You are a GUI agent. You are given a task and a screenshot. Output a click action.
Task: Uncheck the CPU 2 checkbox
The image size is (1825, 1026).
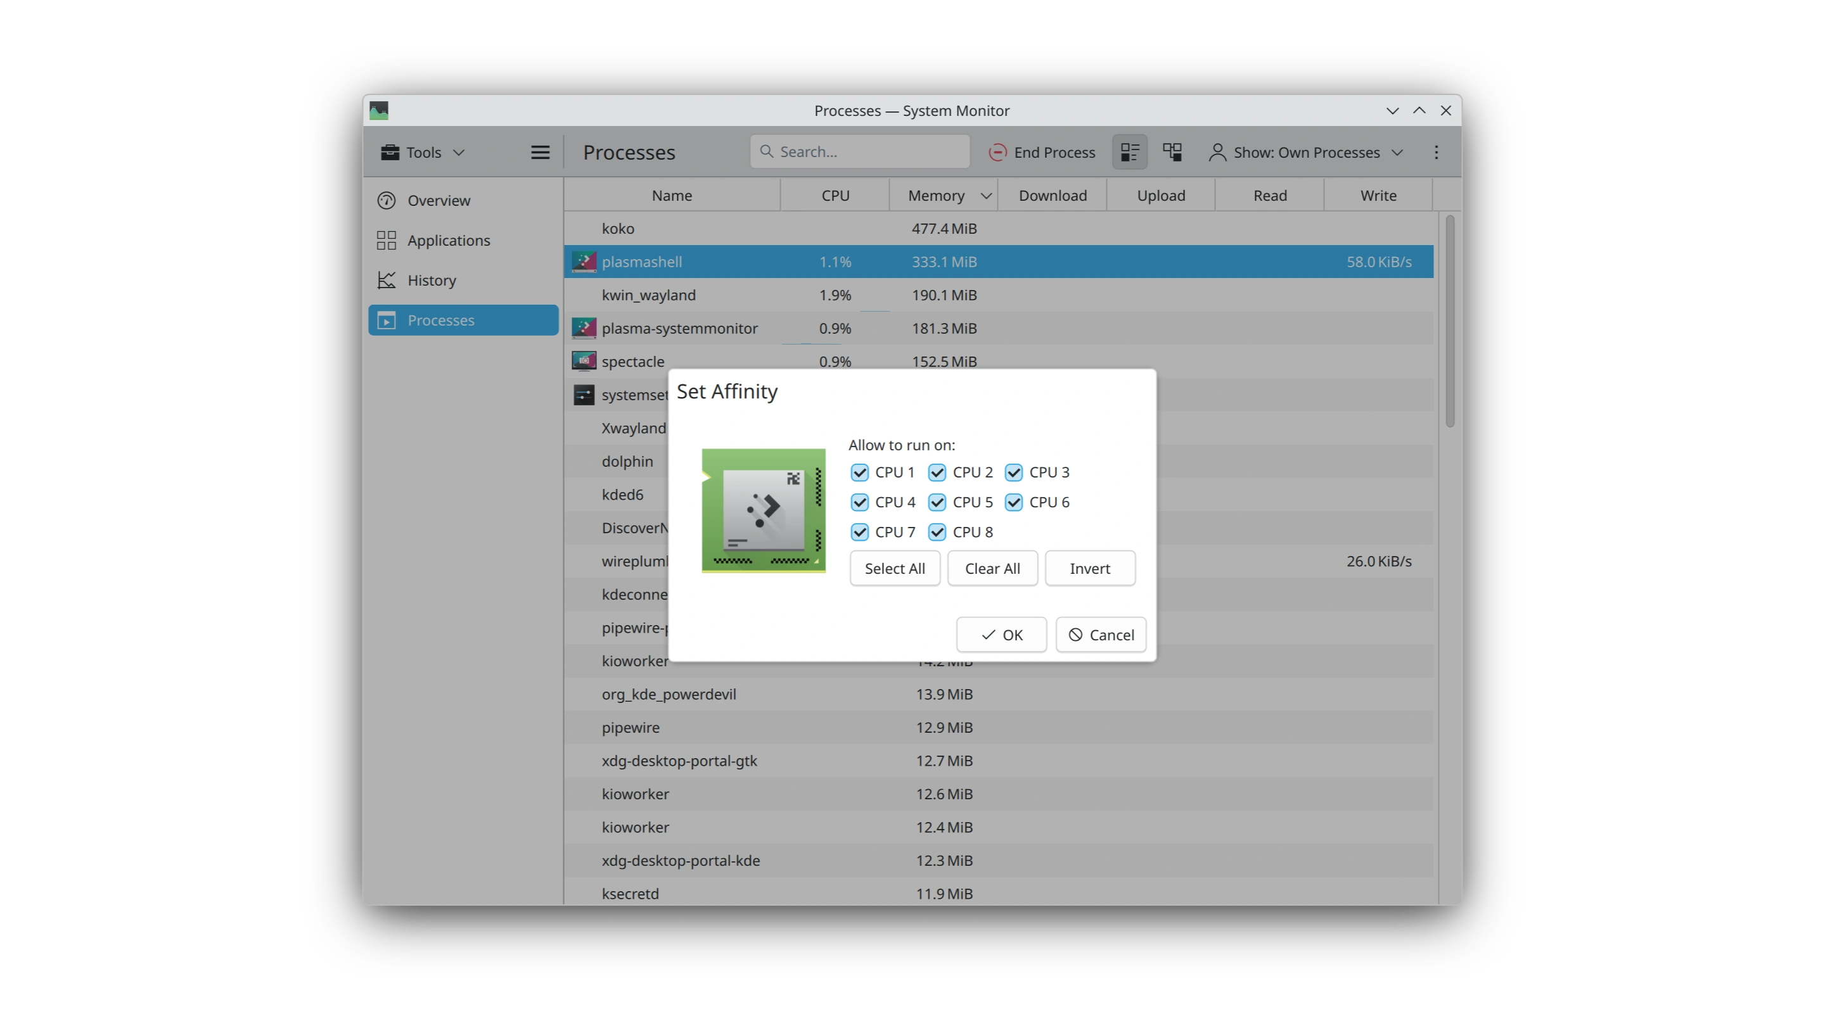(x=937, y=472)
